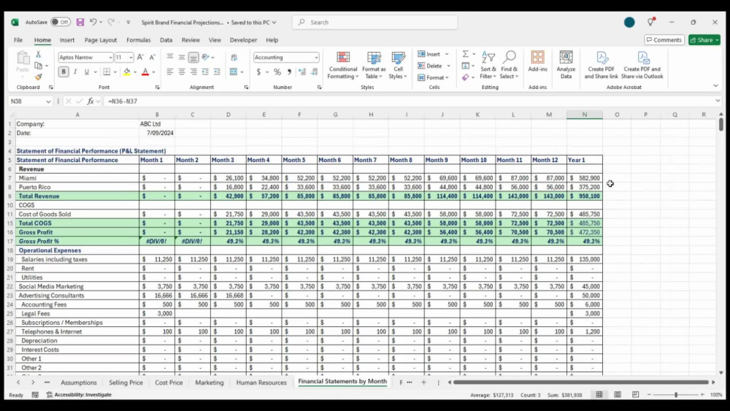Click the AutoSum sigma icon
Screen dimensions: 730x411
click(x=465, y=54)
